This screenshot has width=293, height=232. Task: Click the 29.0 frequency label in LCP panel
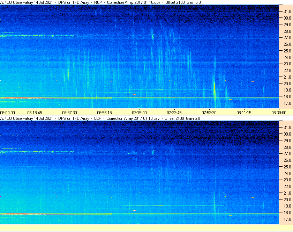pos(287,140)
